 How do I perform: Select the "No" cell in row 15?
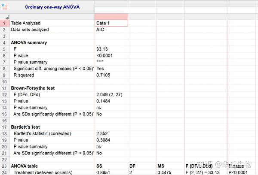(x=111, y=114)
